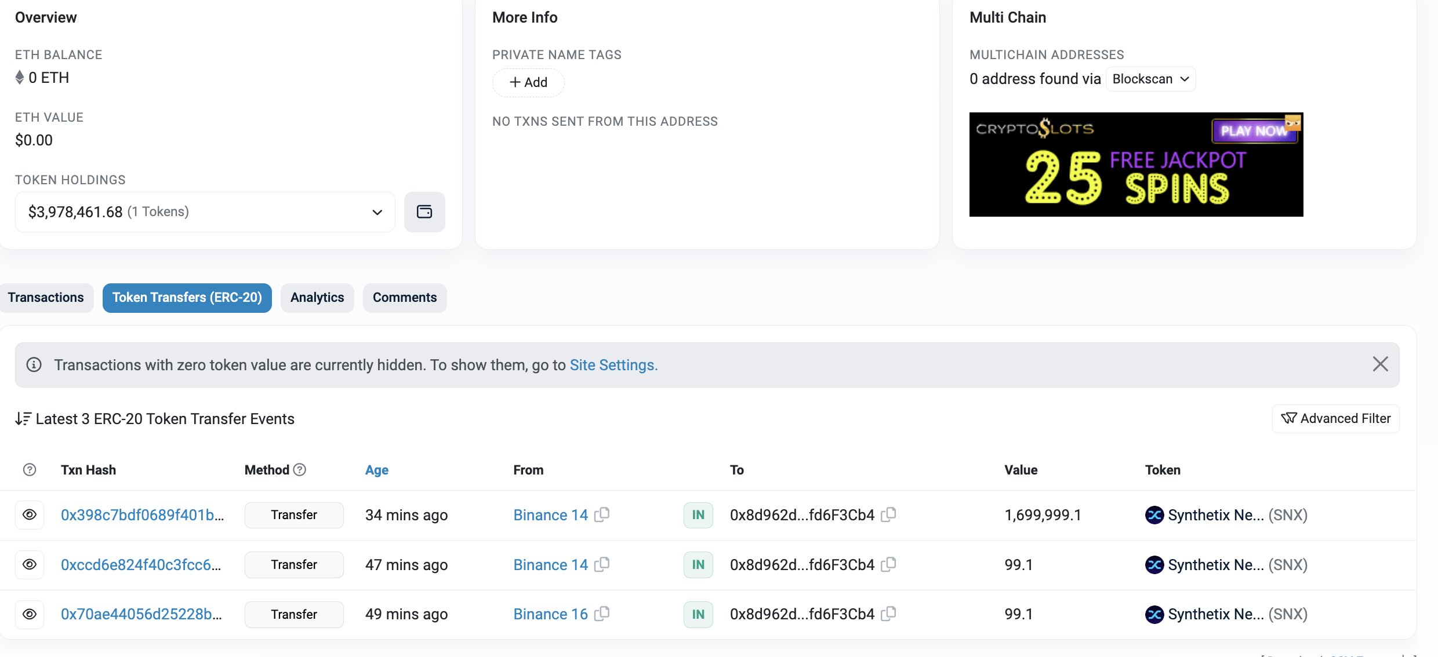Switch to the Transactions tab
Viewport: 1438px width, 657px height.
click(46, 298)
